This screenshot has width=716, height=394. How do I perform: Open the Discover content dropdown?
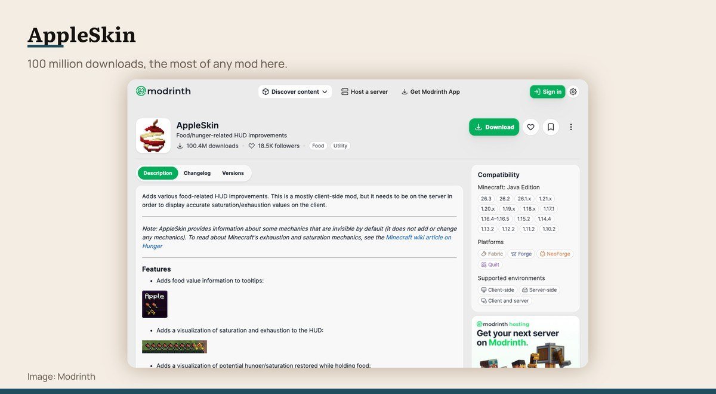tap(295, 92)
